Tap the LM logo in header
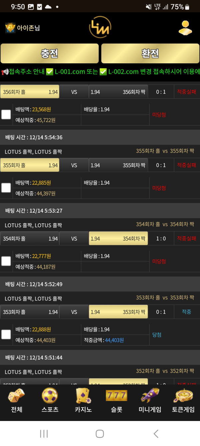The height and width of the screenshot is (446, 200). click(100, 27)
